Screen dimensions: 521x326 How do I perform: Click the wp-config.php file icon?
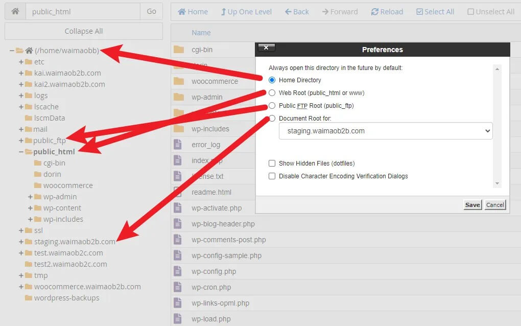(178, 271)
